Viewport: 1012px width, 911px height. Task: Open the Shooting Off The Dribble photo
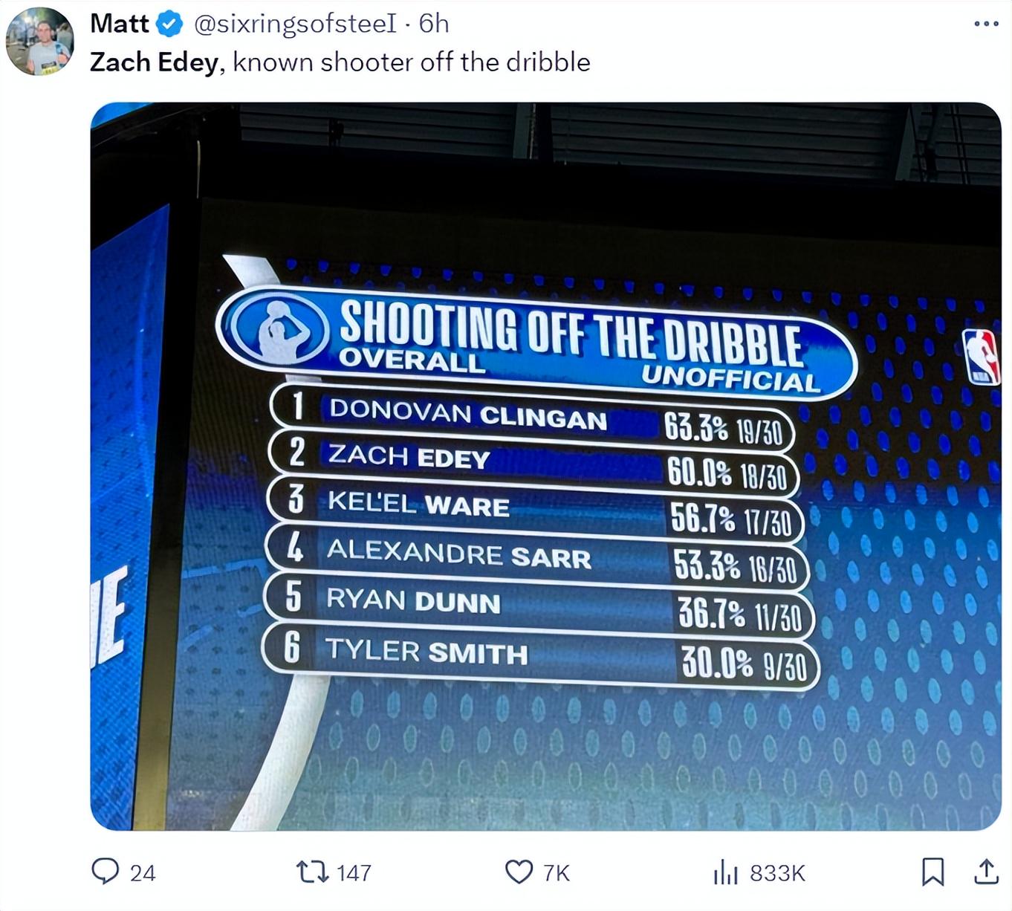click(546, 466)
